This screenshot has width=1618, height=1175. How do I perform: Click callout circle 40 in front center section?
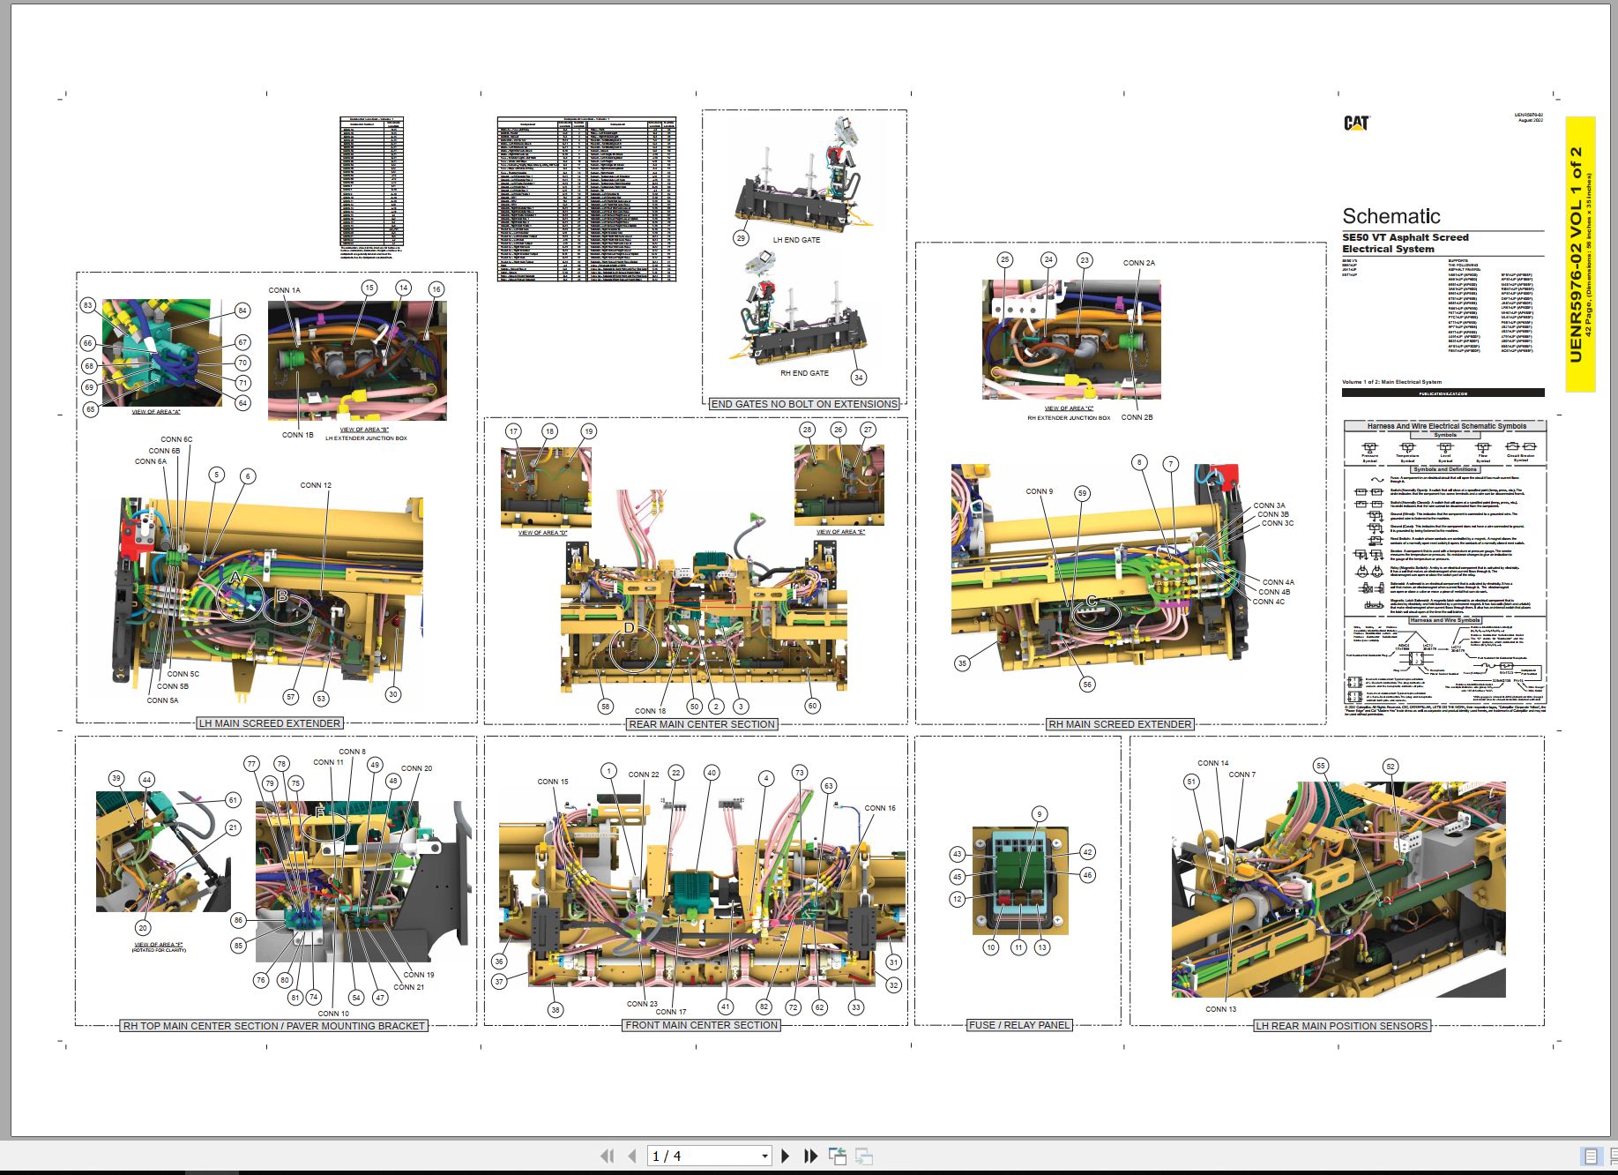[712, 773]
